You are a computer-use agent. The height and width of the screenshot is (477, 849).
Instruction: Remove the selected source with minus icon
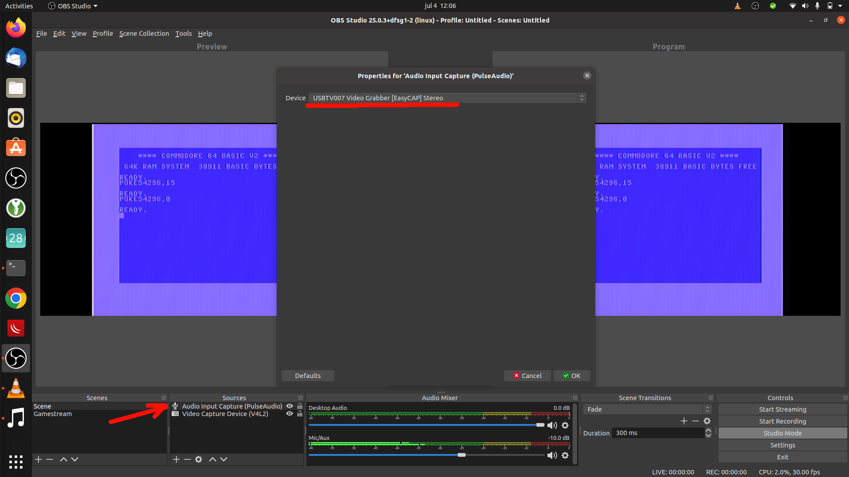187,459
